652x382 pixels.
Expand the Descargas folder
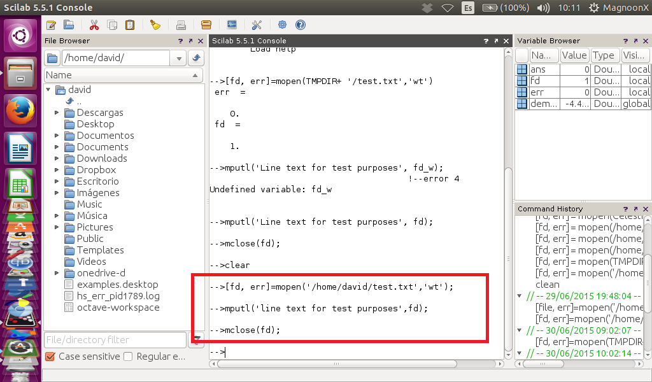tap(57, 113)
